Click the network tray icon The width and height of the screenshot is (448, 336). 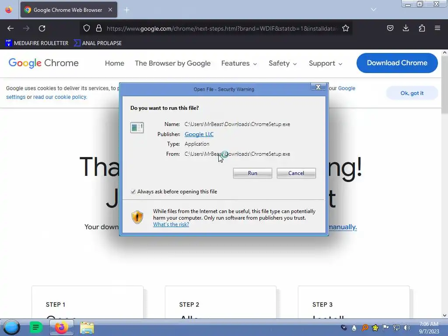click(x=396, y=327)
